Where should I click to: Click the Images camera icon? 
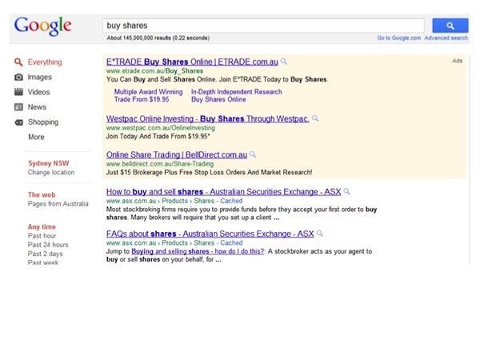point(18,77)
